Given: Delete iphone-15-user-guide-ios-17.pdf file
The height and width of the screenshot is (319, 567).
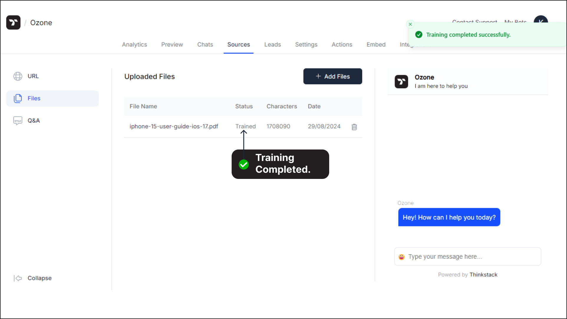Looking at the screenshot, I should pos(354,127).
